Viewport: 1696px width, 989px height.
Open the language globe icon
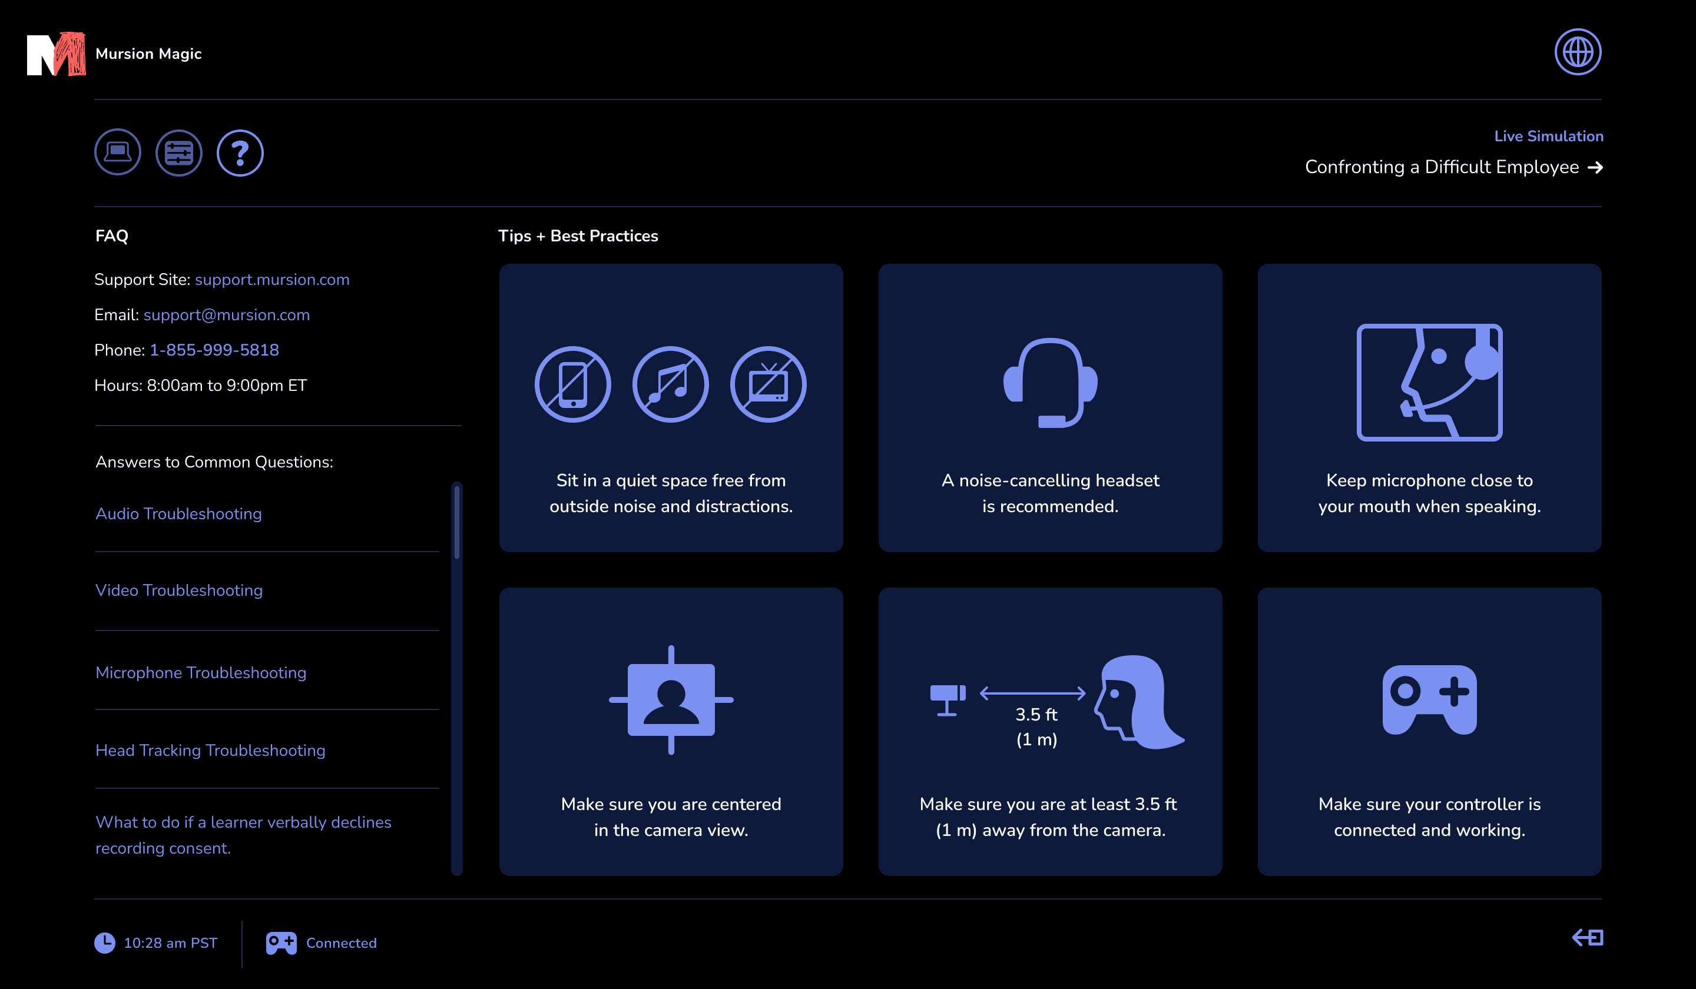point(1577,52)
